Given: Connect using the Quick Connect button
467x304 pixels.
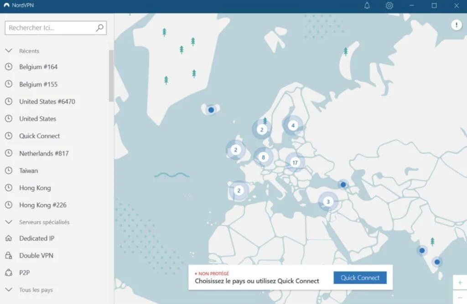Looking at the screenshot, I should (360, 278).
